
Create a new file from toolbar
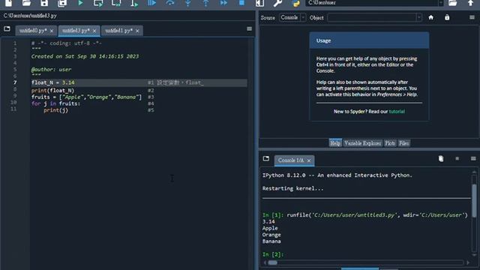tap(8, 3)
